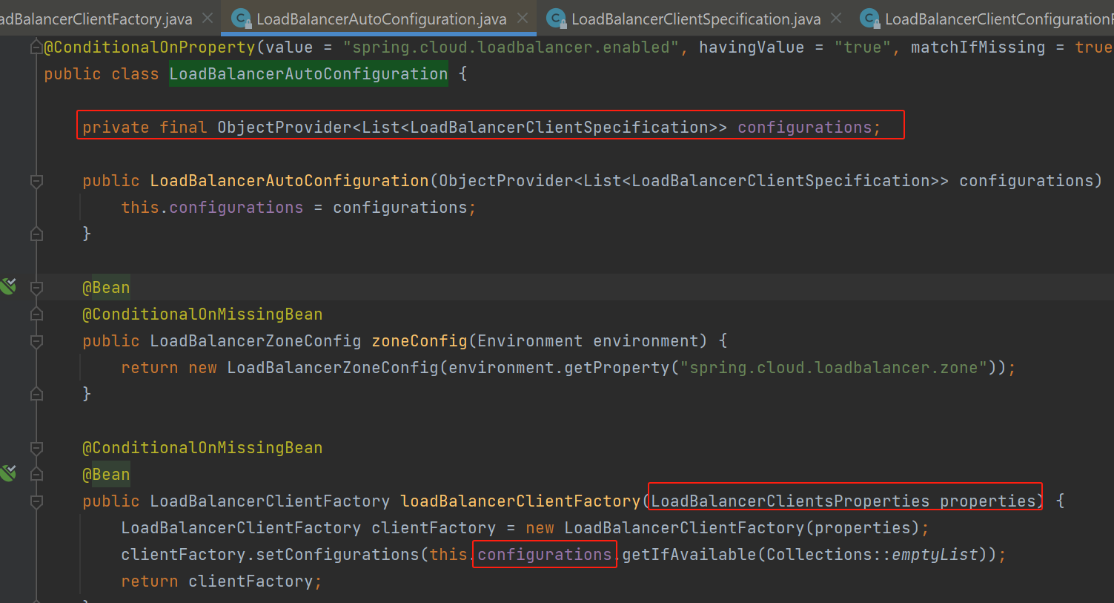
Task: Click the havingValue attribute
Action: coord(752,47)
